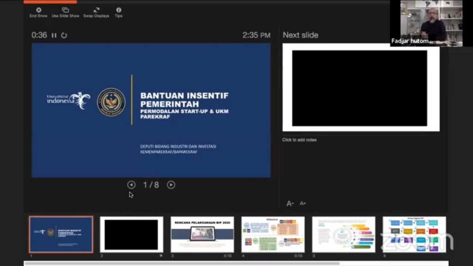Select slide 1 thumbnail in filmstrip

tap(61, 234)
